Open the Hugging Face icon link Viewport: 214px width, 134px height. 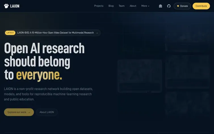click(161, 6)
